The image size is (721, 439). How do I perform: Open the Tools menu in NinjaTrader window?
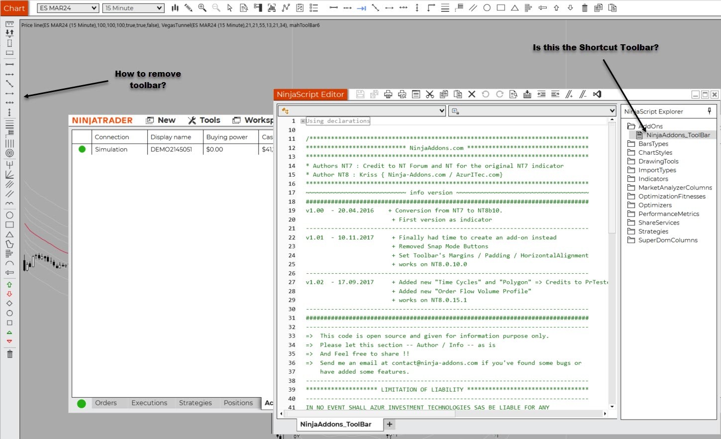point(204,120)
